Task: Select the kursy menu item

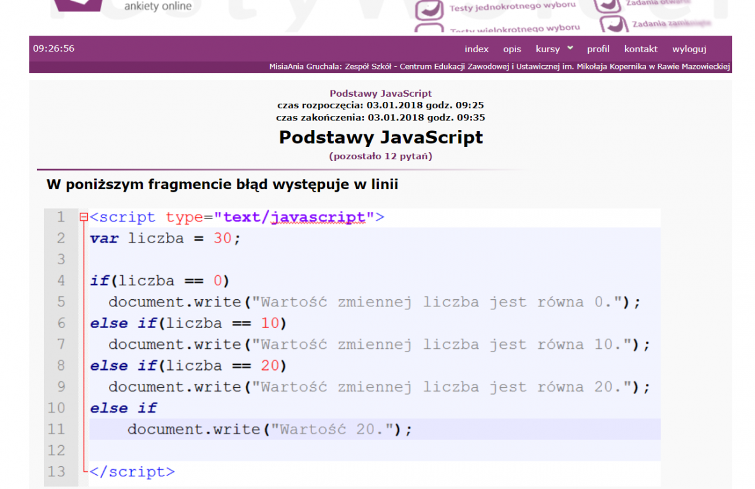Action: point(548,49)
